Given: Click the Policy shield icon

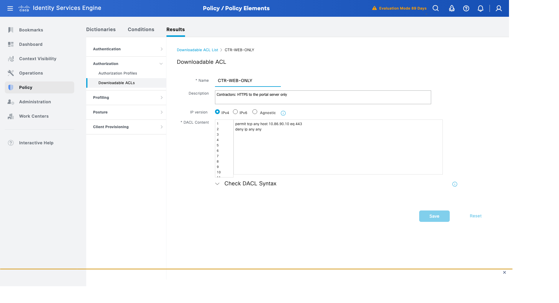Looking at the screenshot, I should coord(11,87).
